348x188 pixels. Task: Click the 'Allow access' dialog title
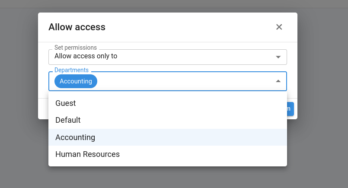point(77,27)
